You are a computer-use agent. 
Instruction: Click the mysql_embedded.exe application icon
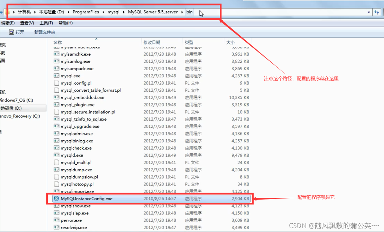(x=57, y=97)
